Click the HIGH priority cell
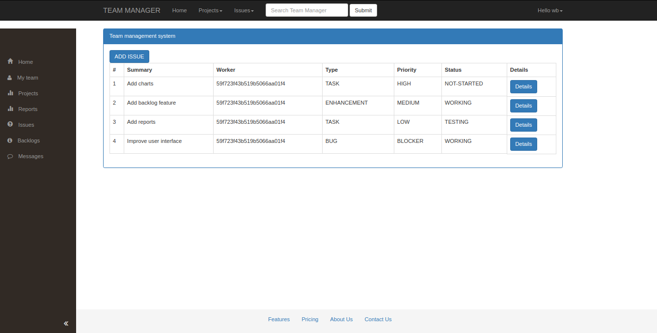Image resolution: width=657 pixels, height=333 pixels. [418, 86]
